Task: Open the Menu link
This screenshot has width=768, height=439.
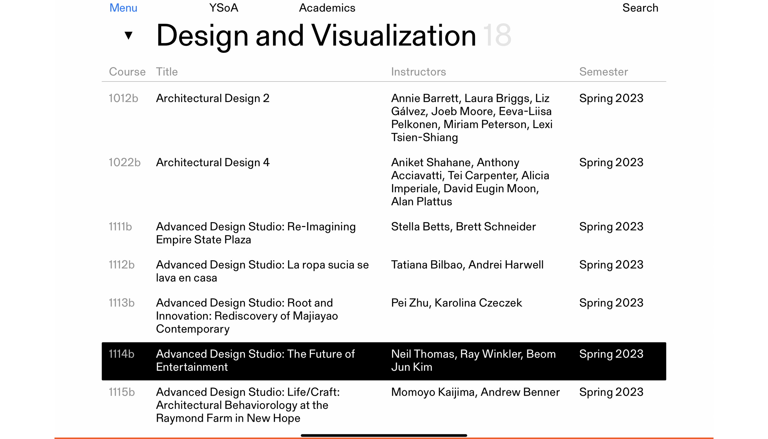Action: (123, 8)
